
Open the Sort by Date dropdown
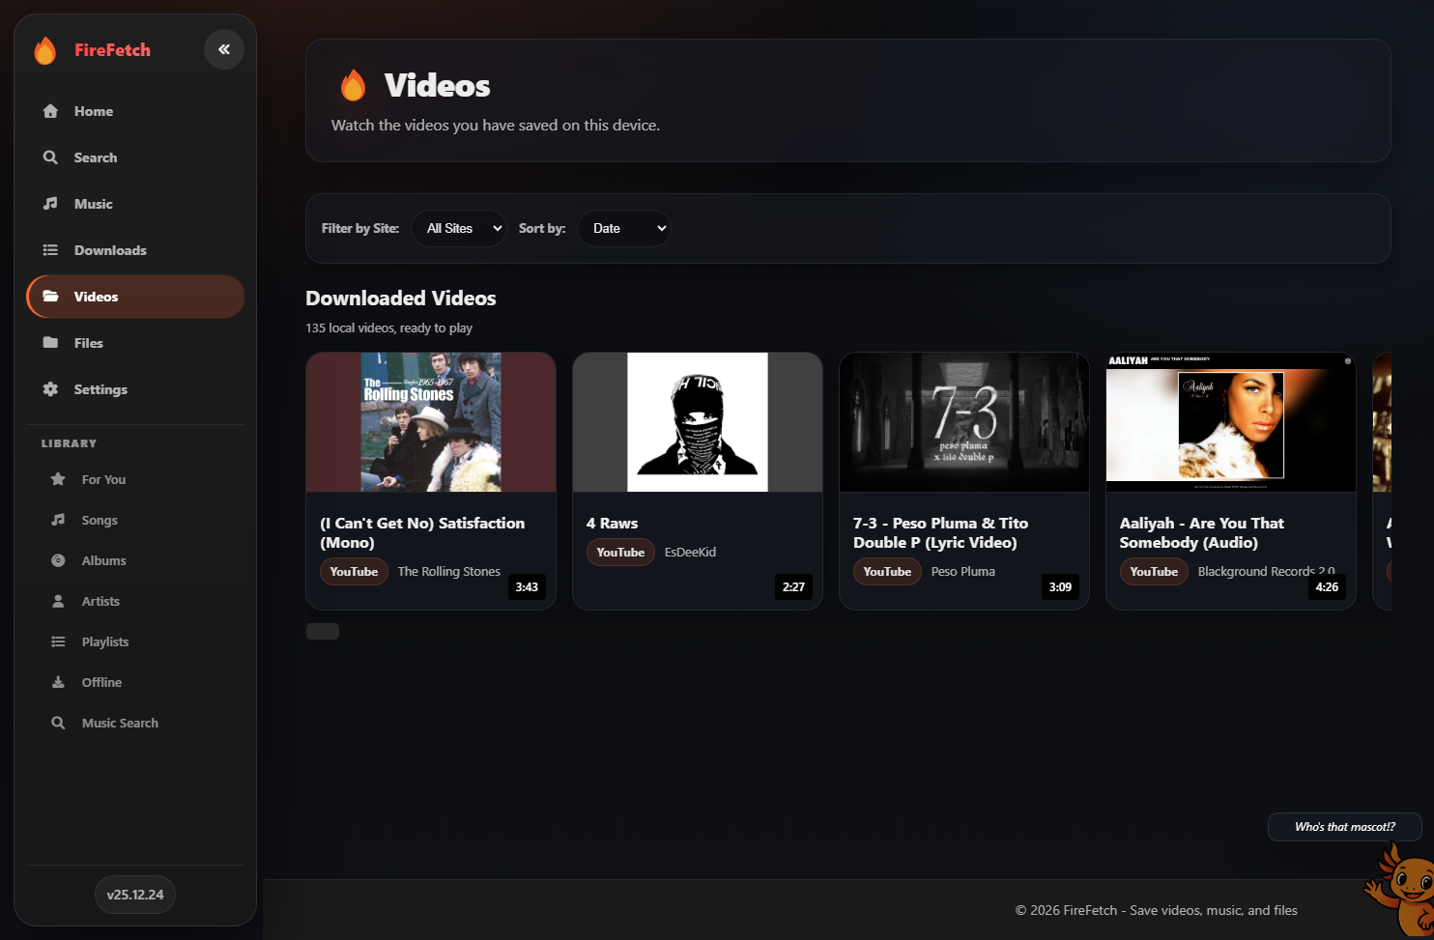[x=624, y=228]
